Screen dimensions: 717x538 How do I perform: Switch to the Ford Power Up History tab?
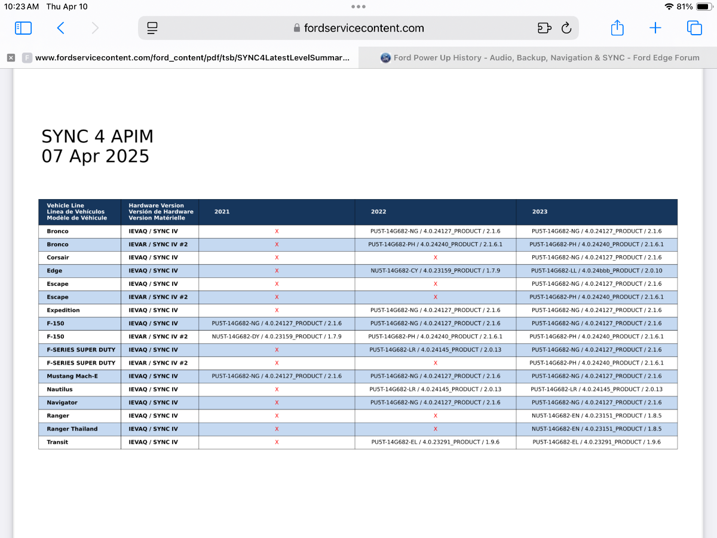[538, 58]
